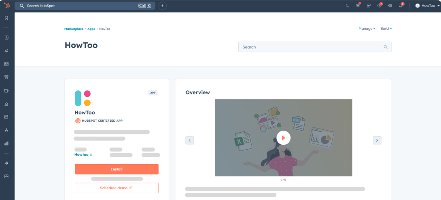Viewport: 441px width, 200px height.
Task: Open the HowToo account dropdown
Action: [427, 6]
